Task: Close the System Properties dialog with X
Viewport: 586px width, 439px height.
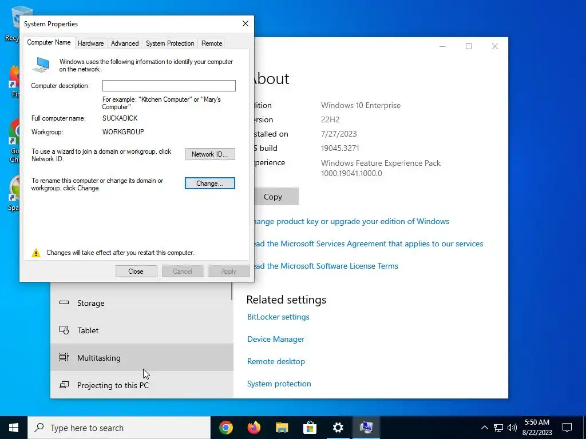Action: pos(246,23)
